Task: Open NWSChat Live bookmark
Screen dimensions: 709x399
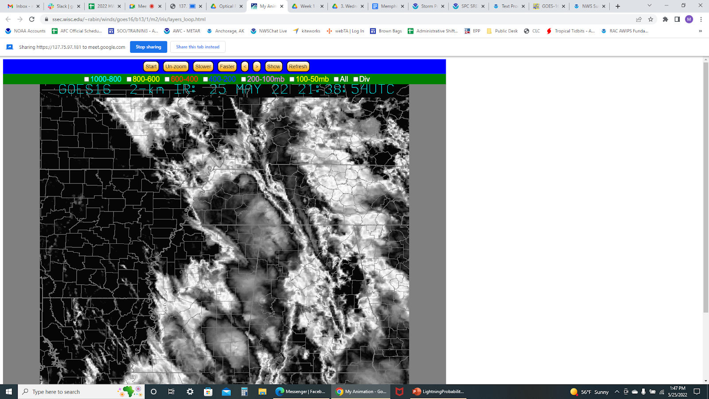Action: point(269,31)
